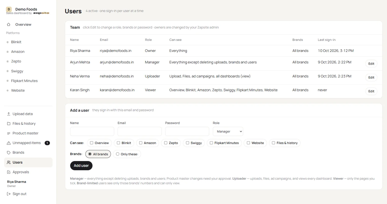Click the tag icon for Brands
The width and height of the screenshot is (387, 204).
9,153
